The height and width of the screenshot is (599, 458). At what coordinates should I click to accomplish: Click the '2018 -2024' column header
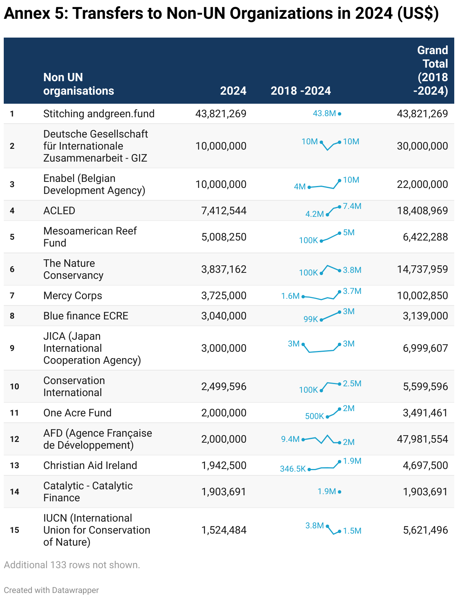click(x=301, y=91)
